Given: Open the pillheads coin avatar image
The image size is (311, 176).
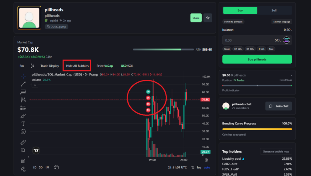Looking at the screenshot, I should [x=29, y=18].
